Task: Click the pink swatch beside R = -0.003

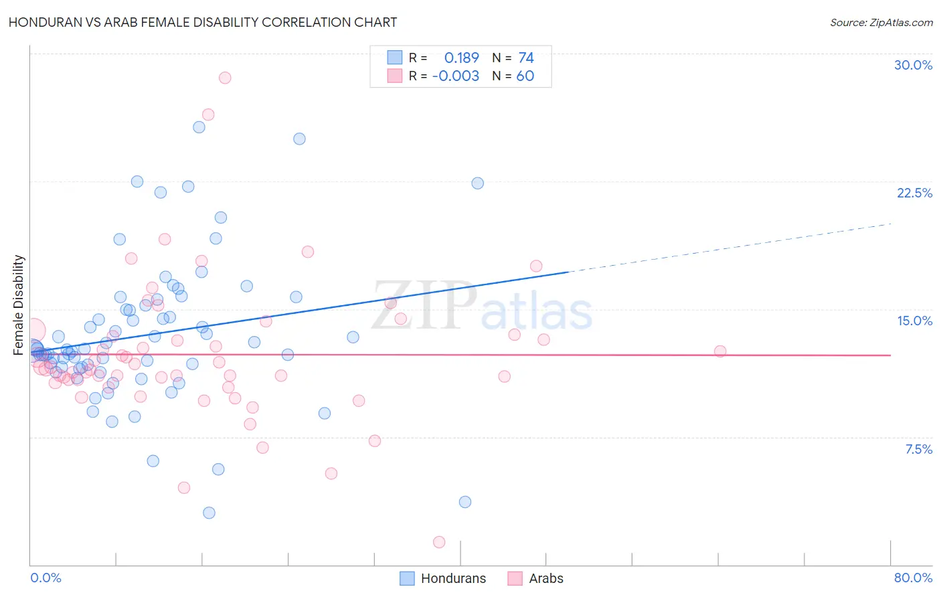Action: (x=395, y=76)
